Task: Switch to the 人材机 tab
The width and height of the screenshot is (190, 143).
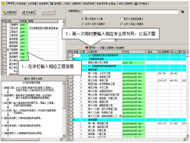Action: point(66,4)
